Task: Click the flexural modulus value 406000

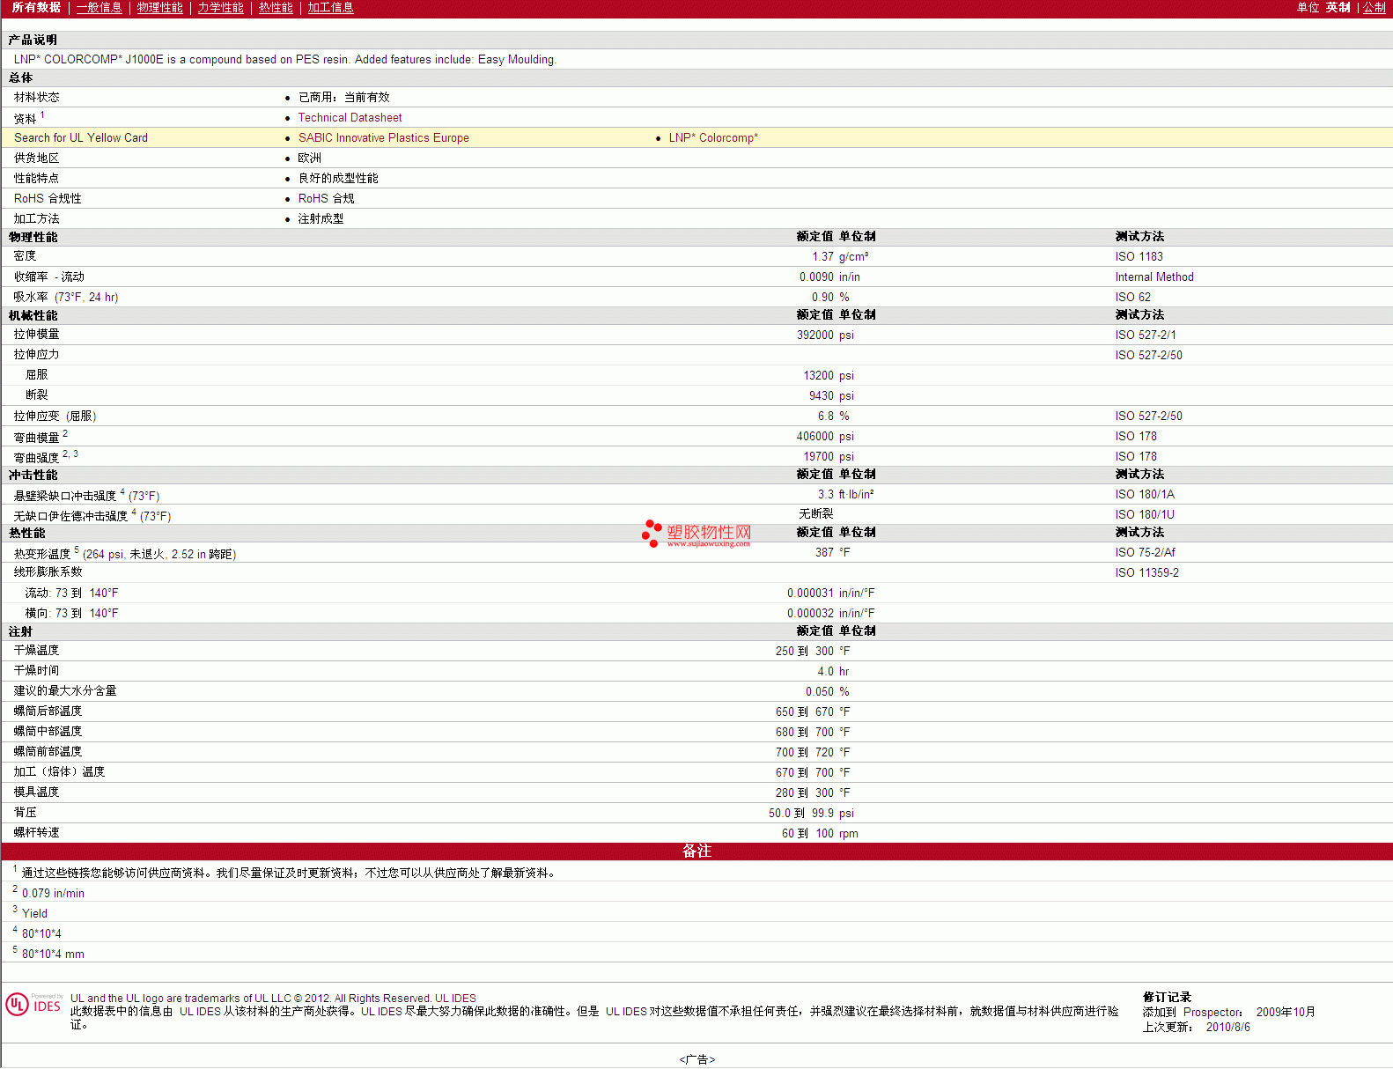Action: (814, 436)
